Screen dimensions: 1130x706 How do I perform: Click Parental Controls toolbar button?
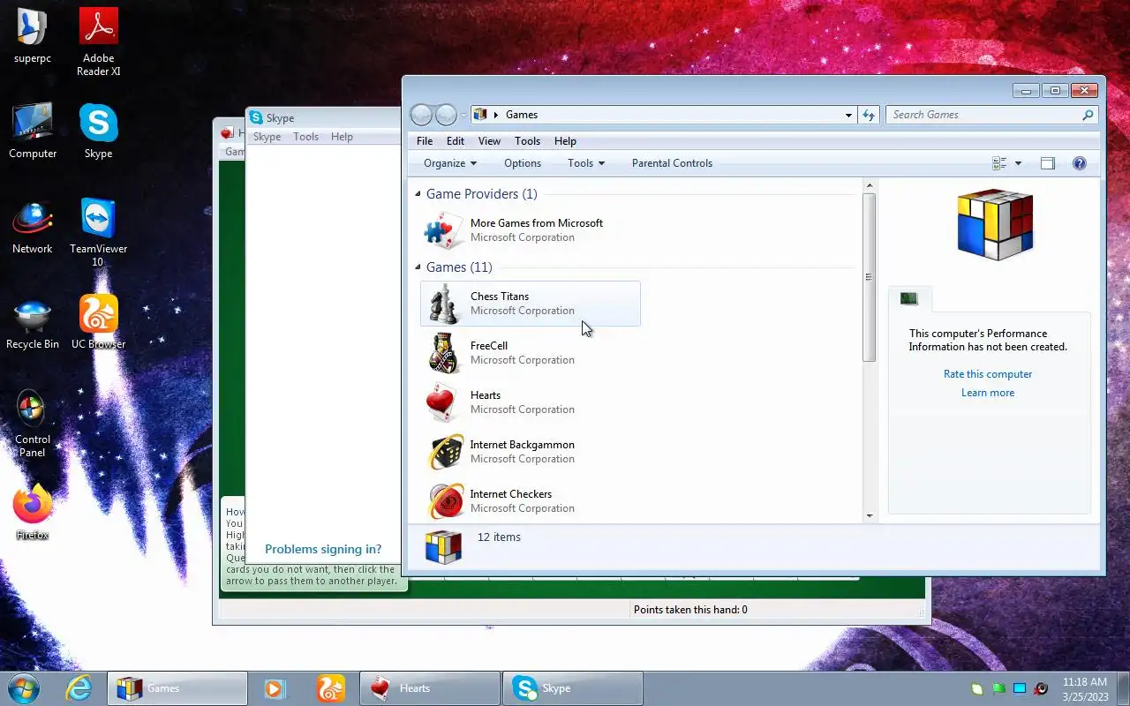[x=672, y=163]
